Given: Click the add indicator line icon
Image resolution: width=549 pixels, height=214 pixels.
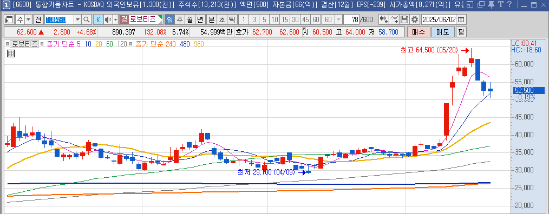Looking at the screenshot, I should pos(394,19).
